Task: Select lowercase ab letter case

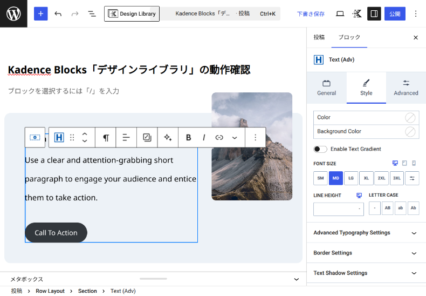Action: [401, 208]
